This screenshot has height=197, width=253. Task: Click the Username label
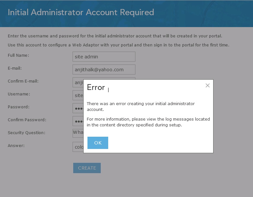click(19, 94)
